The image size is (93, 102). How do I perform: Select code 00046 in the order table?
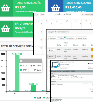[x=59, y=50]
